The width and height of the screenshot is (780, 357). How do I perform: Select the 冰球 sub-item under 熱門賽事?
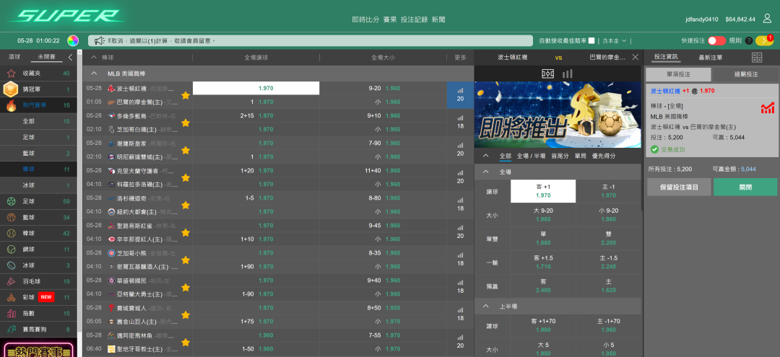coord(39,185)
